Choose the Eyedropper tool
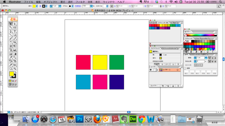225x126 pixels. tap(11, 57)
